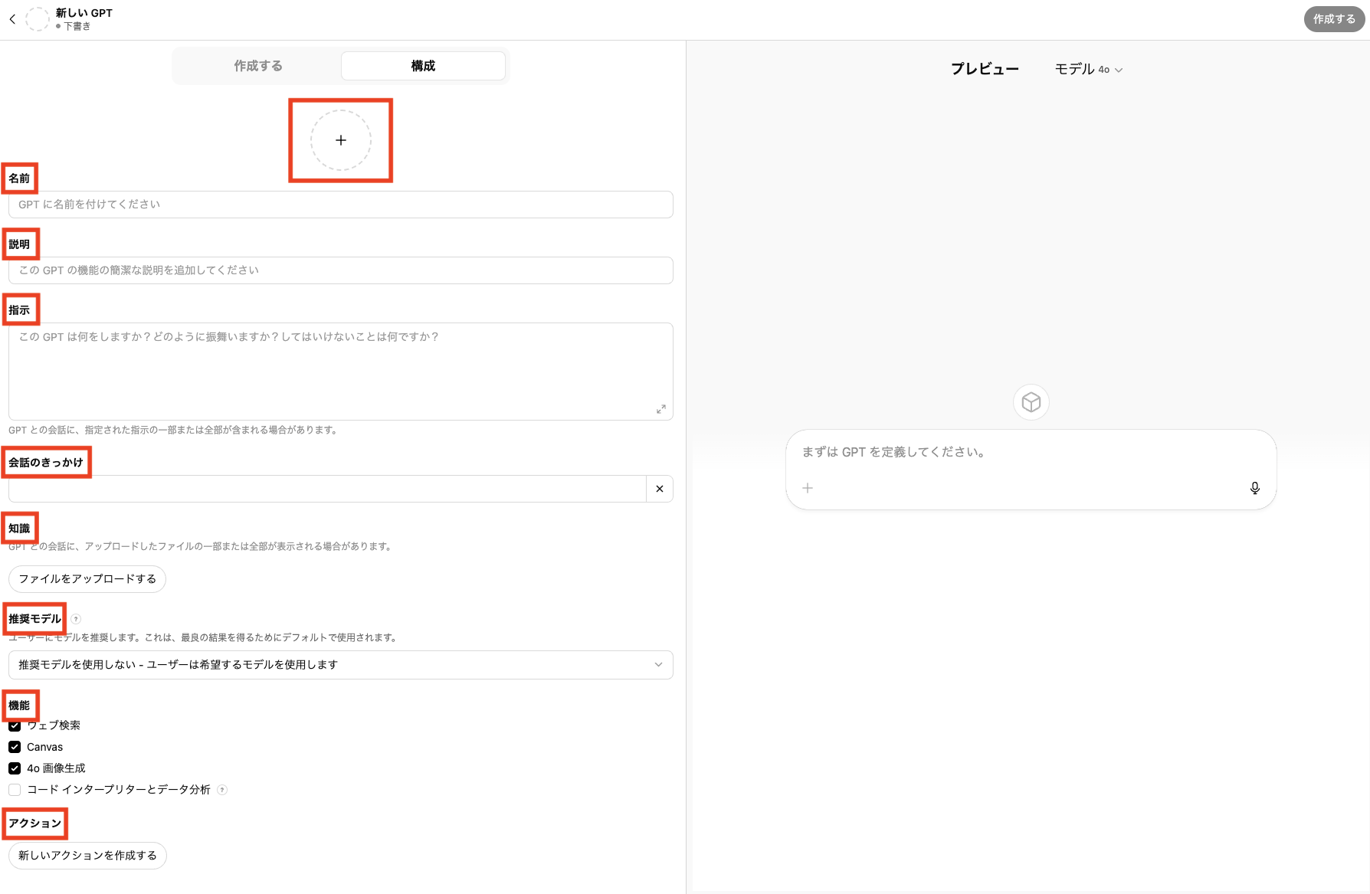
Task: Click ファイルをアップロードする button
Action: [x=87, y=579]
